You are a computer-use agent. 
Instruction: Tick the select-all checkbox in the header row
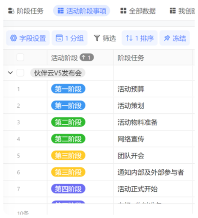[20, 57]
